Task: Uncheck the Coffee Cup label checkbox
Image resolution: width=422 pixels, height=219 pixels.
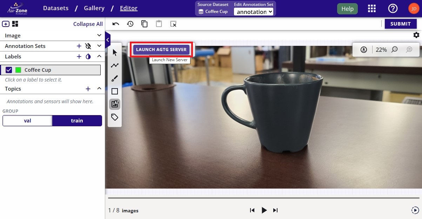Action: pyautogui.click(x=9, y=70)
